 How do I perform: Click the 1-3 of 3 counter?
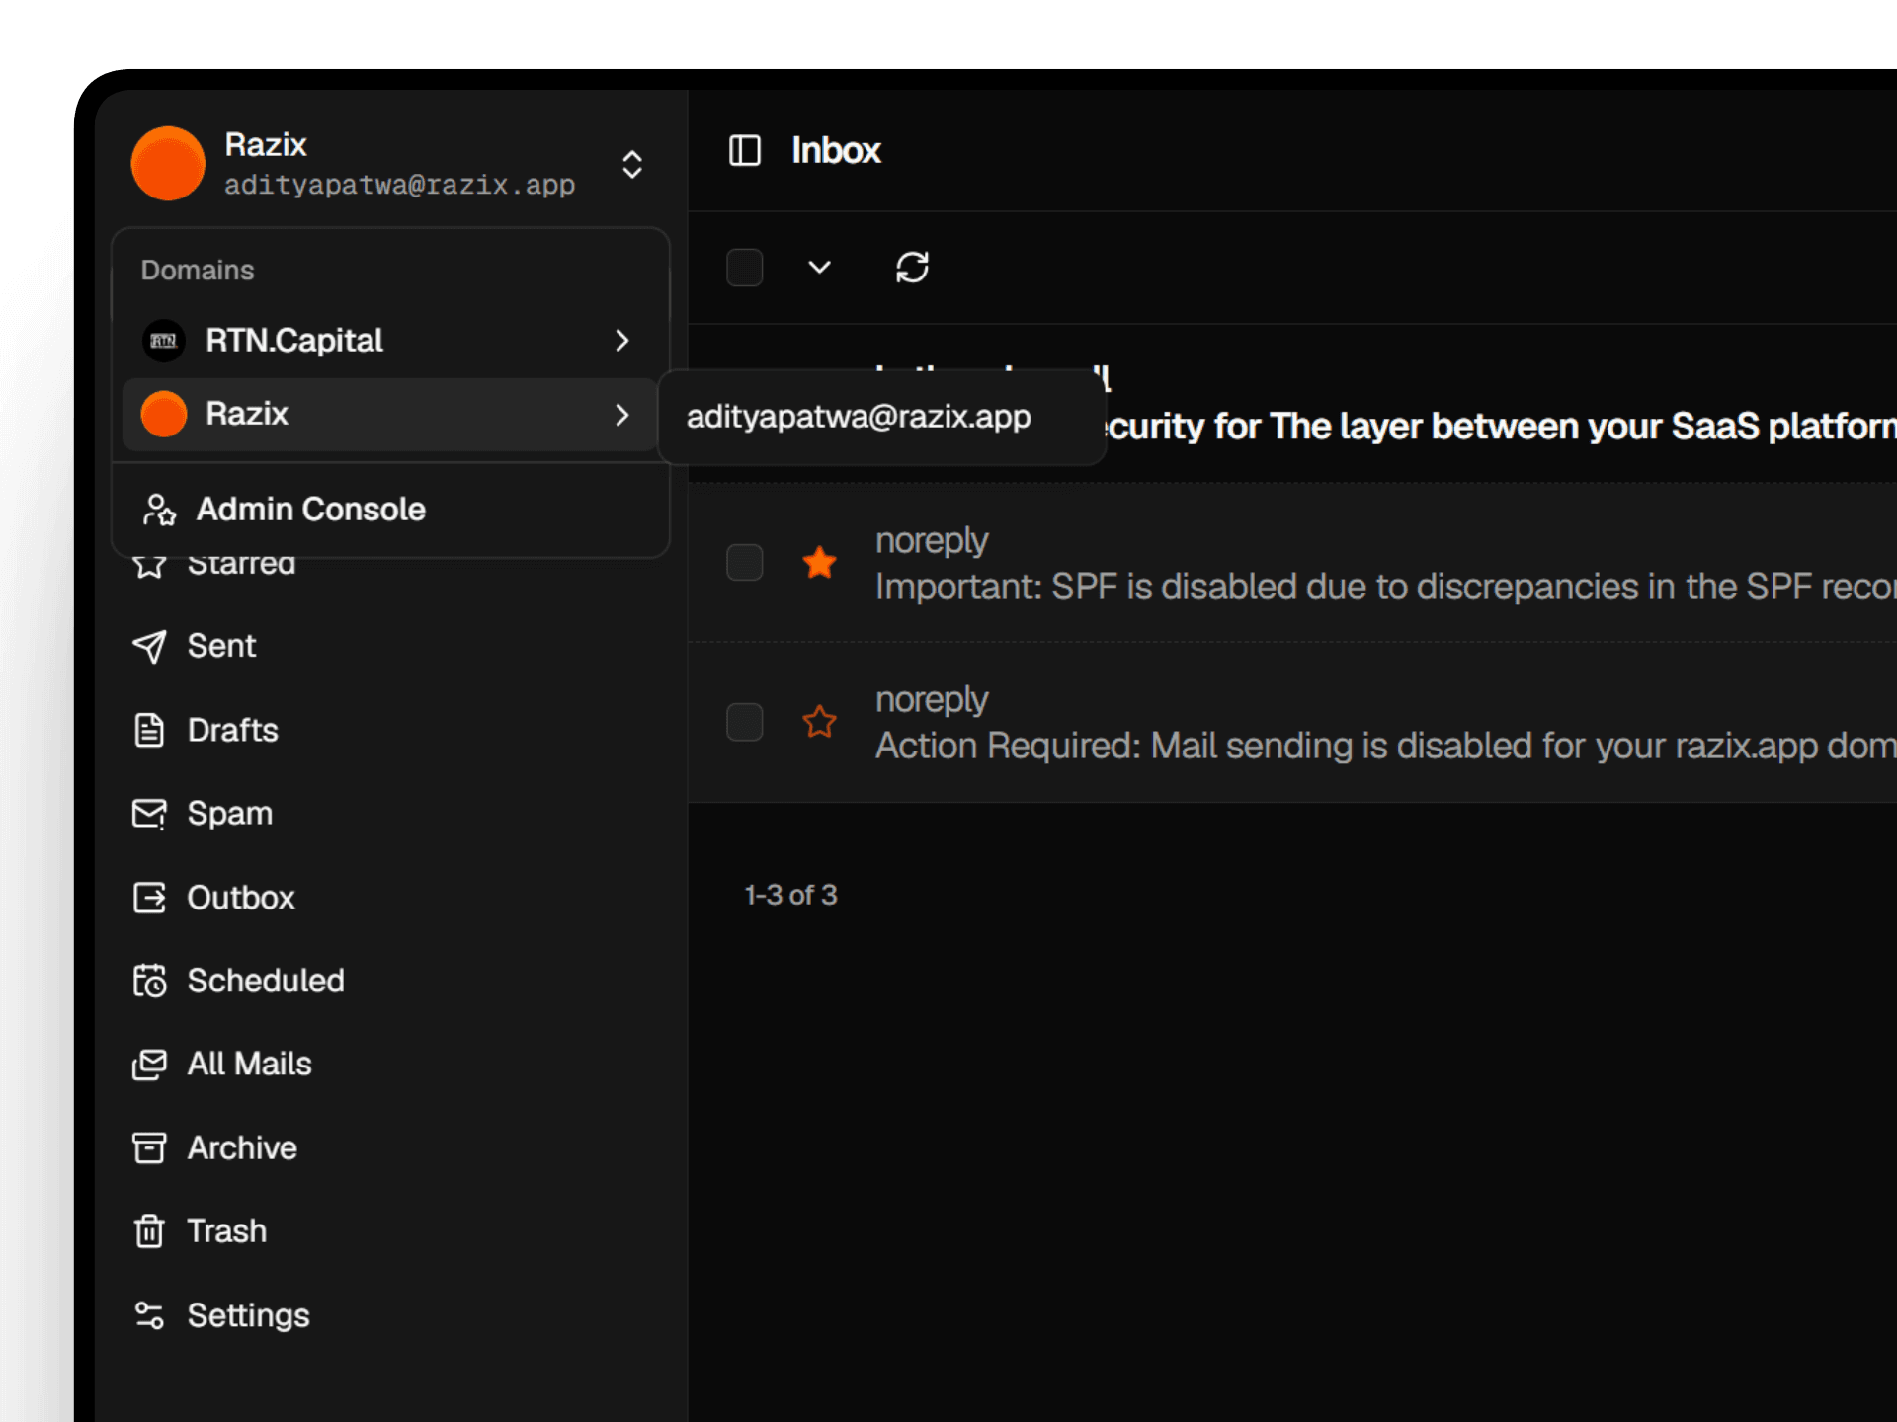(790, 895)
